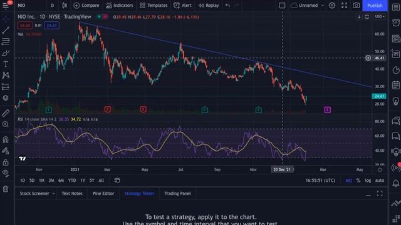
Task: Open the watchlist panel icon
Action: [x=395, y=7]
